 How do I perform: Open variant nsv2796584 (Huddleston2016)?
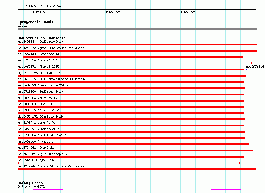pos(42,135)
